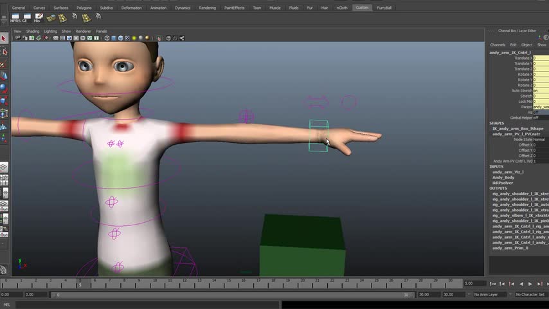Activate the Universal Manipulator tool
The width and height of the screenshot is (549, 309).
4,113
